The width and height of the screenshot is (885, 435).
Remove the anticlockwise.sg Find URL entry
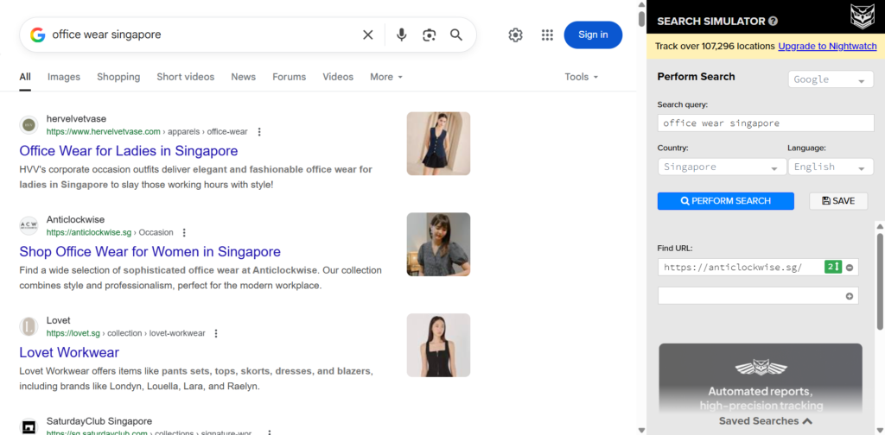[850, 268]
